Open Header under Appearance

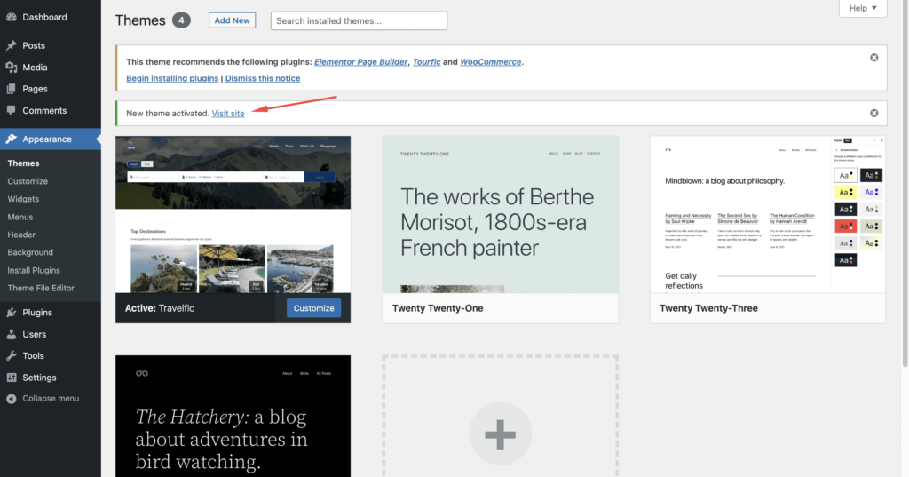click(21, 235)
